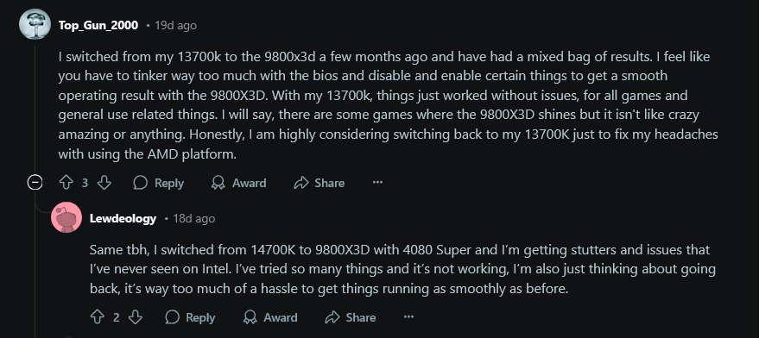Downvote Top_Gun_2000's comment
759x338 pixels.
click(104, 183)
